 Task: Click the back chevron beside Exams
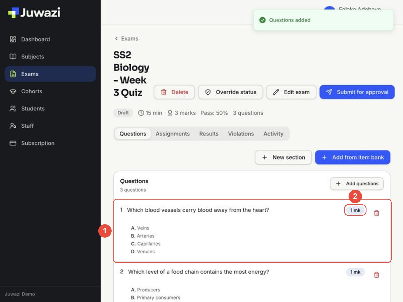coord(116,39)
